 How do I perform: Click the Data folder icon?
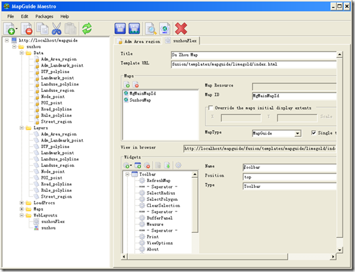(x=29, y=53)
